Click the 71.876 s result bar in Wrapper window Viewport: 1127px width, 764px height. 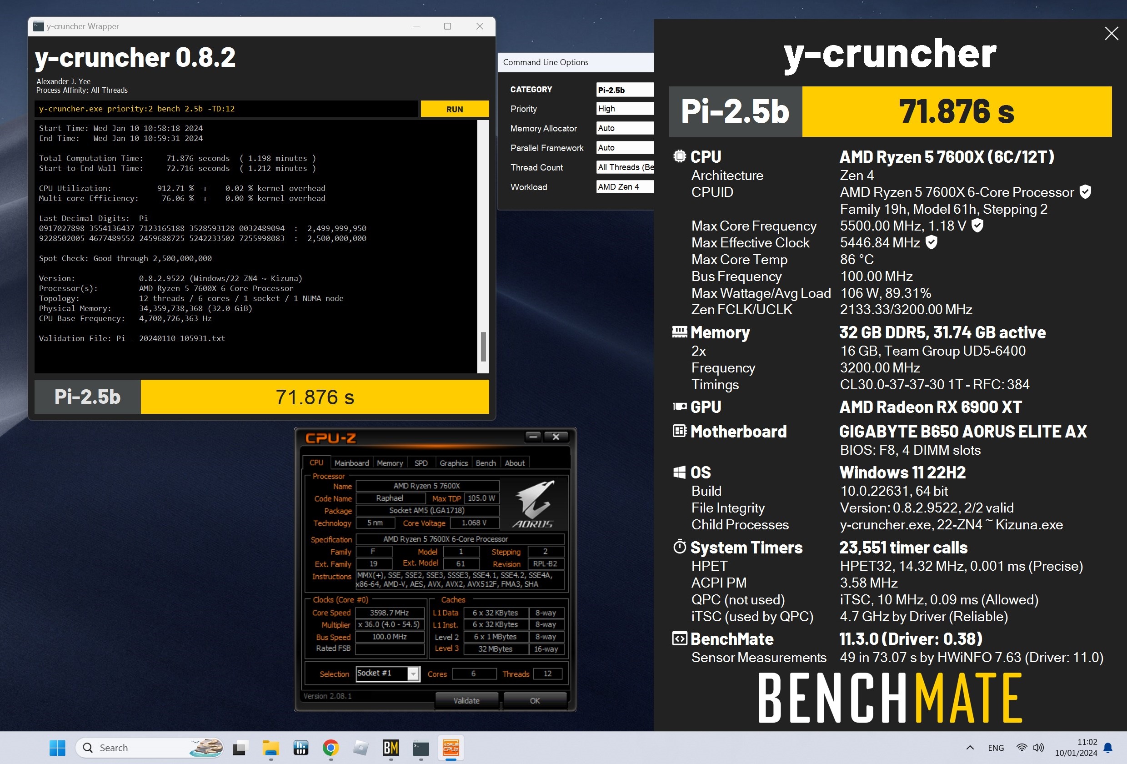click(x=315, y=397)
